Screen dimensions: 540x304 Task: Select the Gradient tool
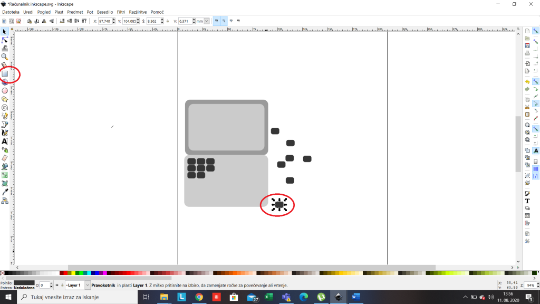[5, 175]
